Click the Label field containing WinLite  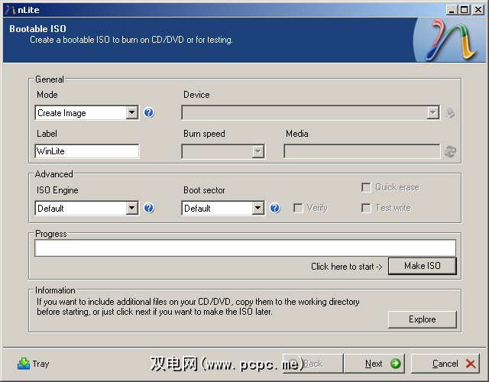coord(87,151)
